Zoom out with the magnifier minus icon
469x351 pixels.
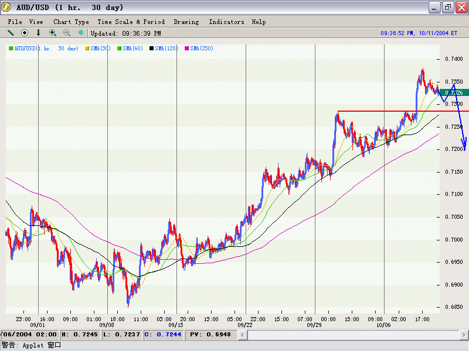tap(67, 33)
